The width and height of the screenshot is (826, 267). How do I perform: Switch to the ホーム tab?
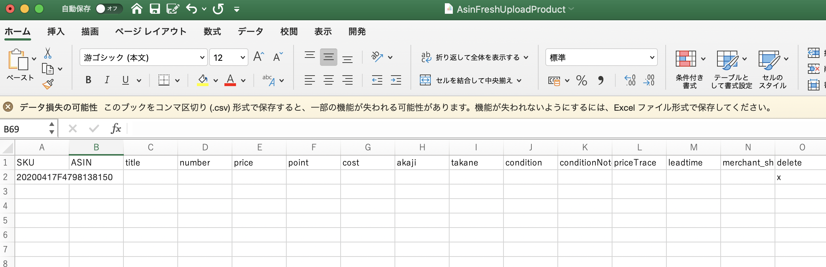[17, 31]
